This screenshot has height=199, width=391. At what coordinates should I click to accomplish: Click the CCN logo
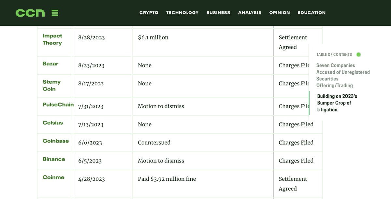tap(30, 13)
